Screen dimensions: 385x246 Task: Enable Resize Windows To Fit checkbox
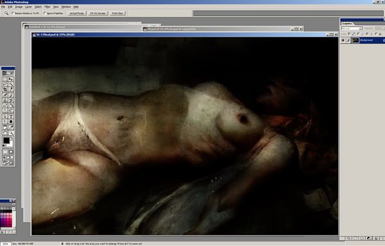point(13,13)
